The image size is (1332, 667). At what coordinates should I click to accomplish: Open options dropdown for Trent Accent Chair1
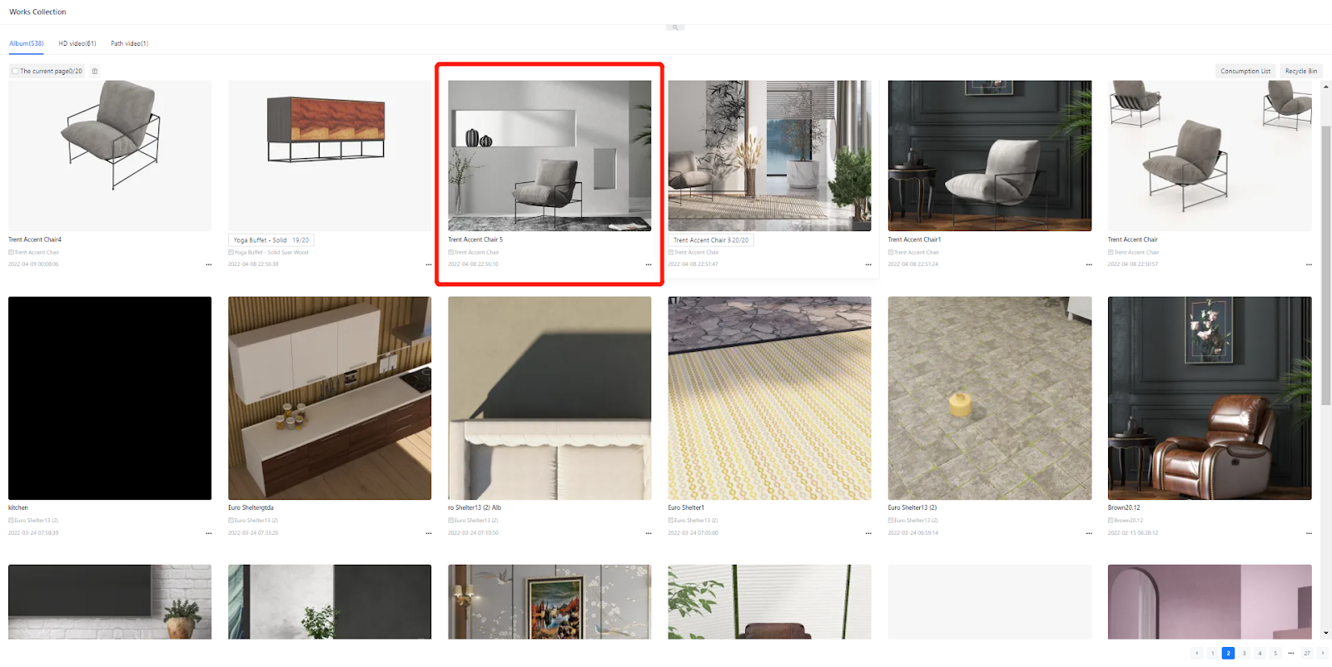click(1089, 264)
